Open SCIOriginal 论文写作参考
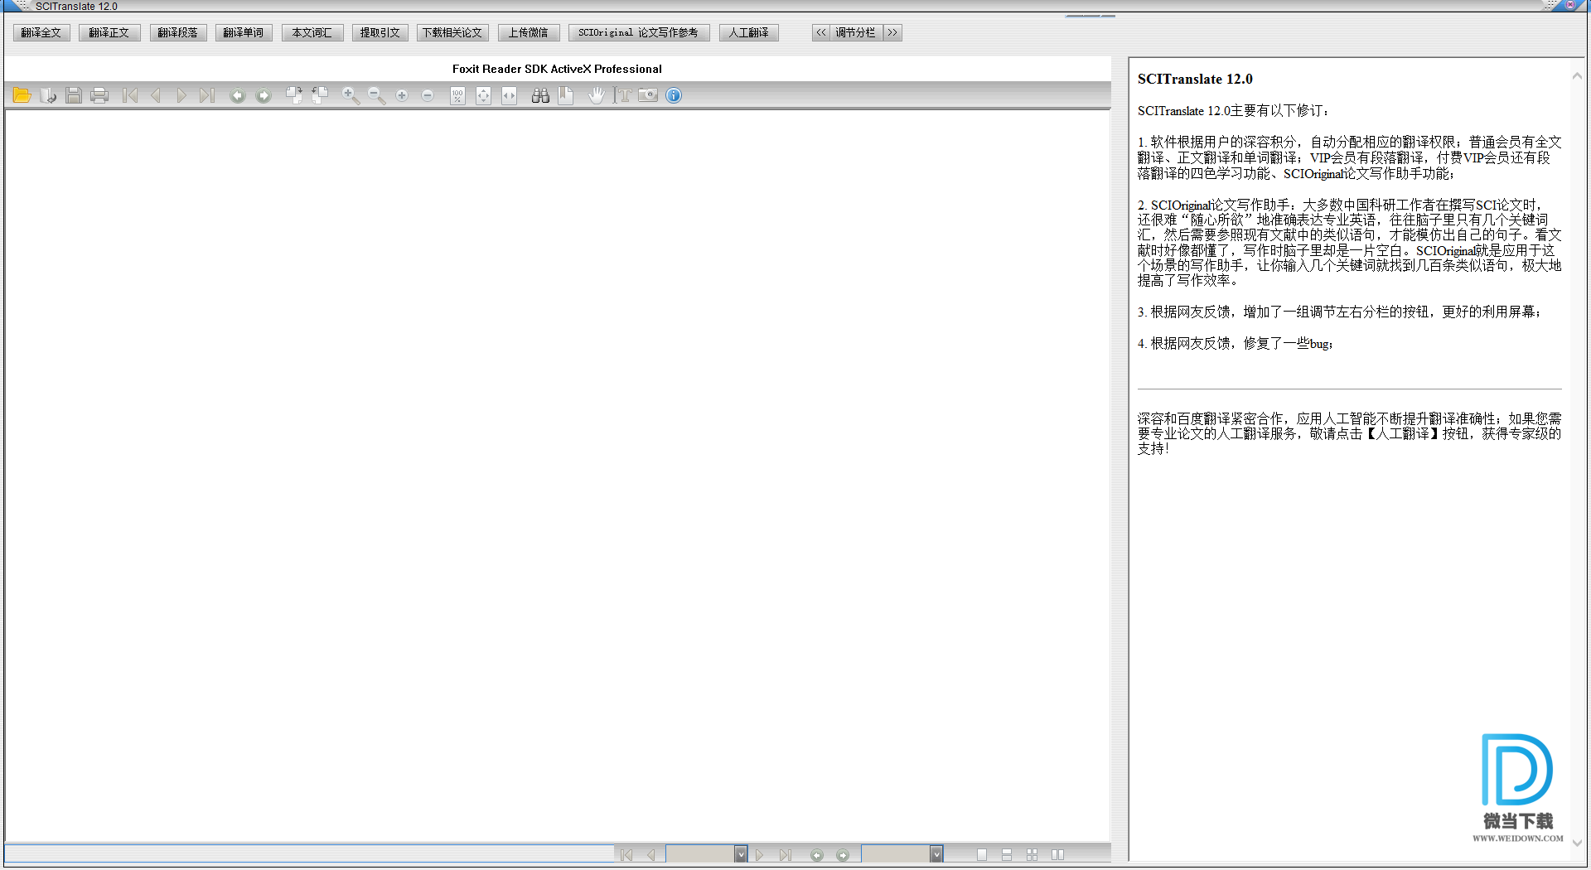This screenshot has height=870, width=1591. tap(639, 33)
